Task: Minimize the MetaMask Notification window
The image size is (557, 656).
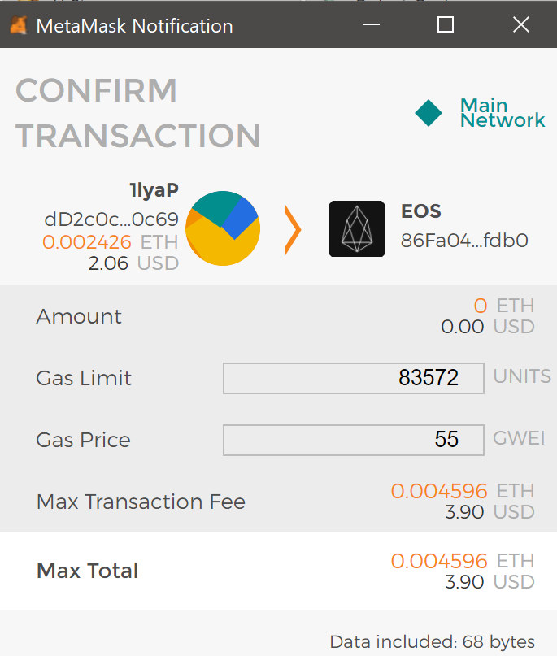Action: [x=371, y=24]
